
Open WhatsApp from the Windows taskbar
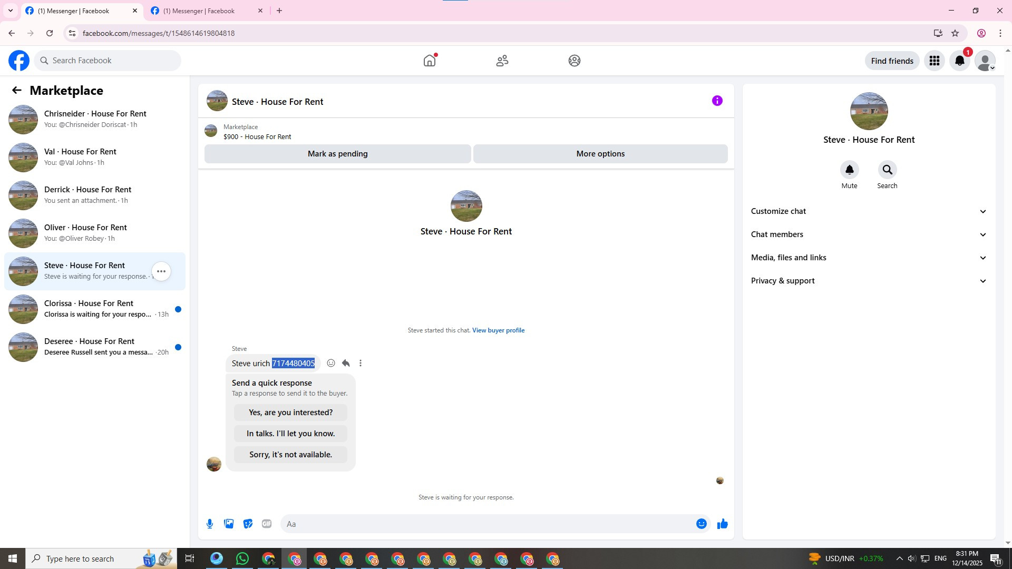point(242,558)
